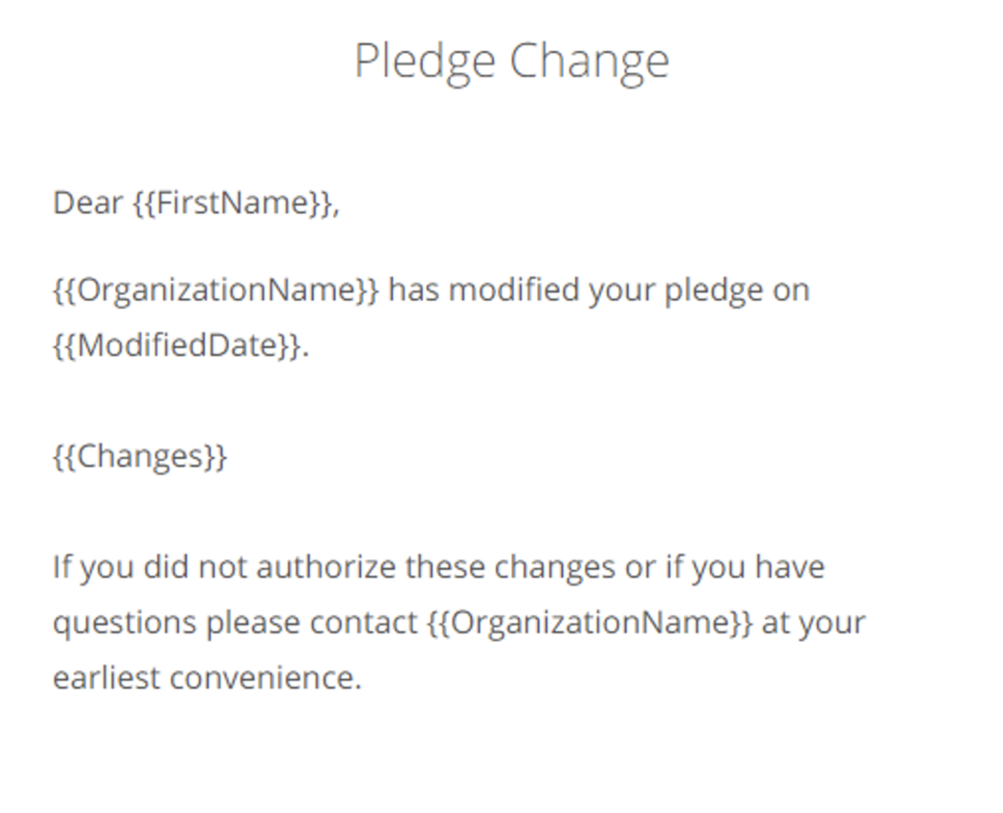Click the word Pledge in the heading
Image resolution: width=1003 pixels, height=813 pixels.
425,63
